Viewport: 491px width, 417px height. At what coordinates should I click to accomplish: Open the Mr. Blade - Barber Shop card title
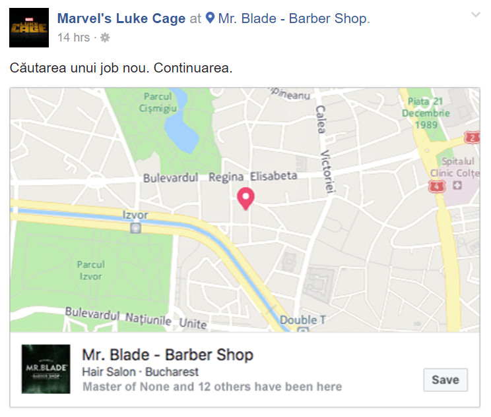pyautogui.click(x=168, y=355)
